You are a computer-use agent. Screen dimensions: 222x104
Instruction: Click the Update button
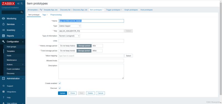62,93
